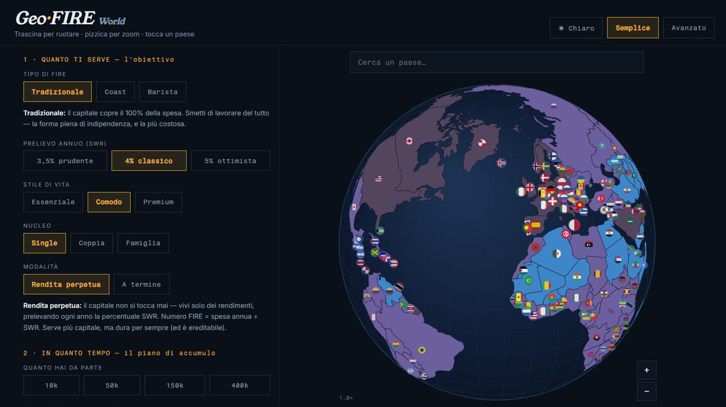The width and height of the screenshot is (726, 407).
Task: Tap the Mauritania flag marker
Action: (529, 281)
